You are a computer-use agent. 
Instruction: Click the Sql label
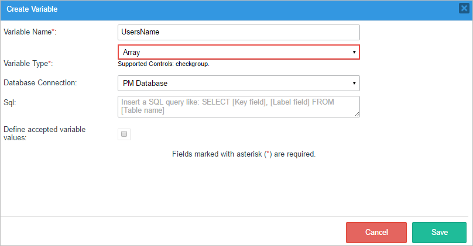(10, 102)
